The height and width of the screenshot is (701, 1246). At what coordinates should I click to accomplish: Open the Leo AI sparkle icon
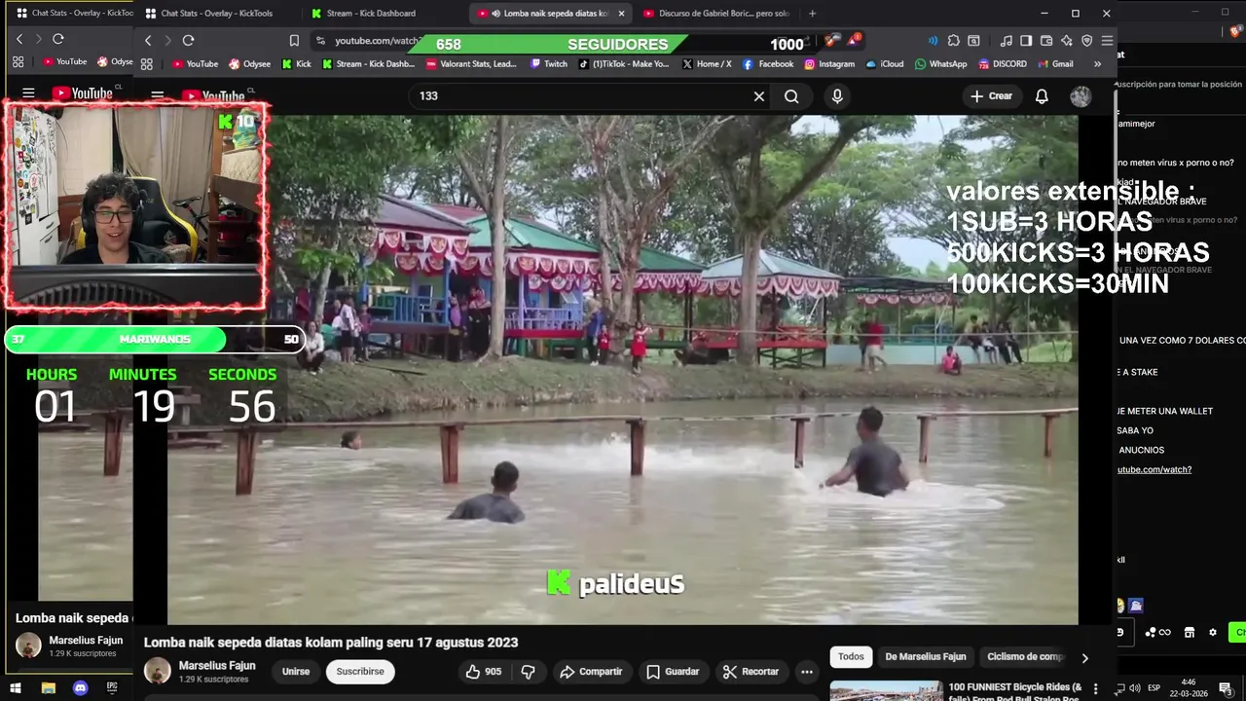coord(1067,40)
